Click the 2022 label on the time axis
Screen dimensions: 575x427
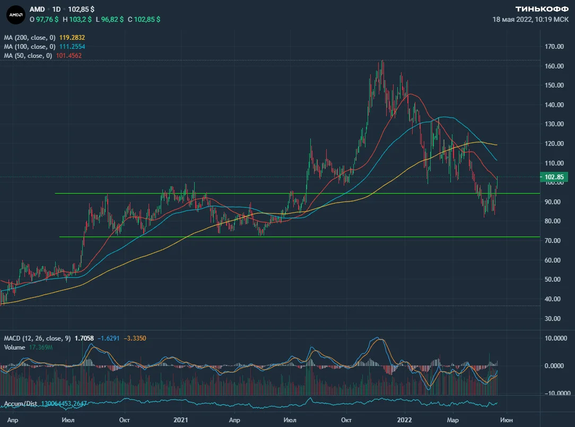pyautogui.click(x=405, y=420)
